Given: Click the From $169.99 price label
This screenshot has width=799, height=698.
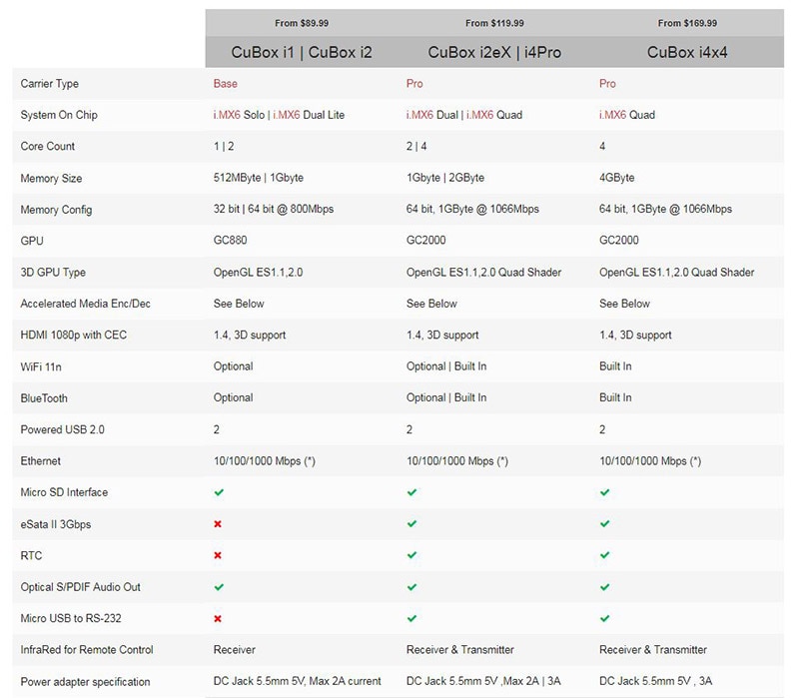Looking at the screenshot, I should 687,23.
